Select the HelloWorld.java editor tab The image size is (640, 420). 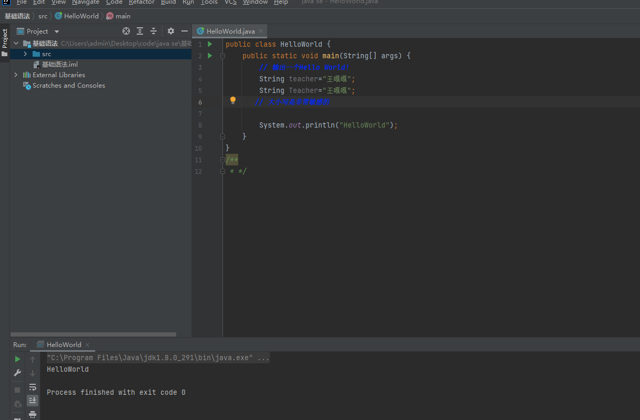coord(230,31)
